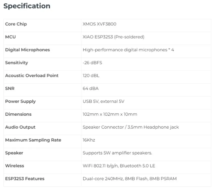Click the Power Supply label
The width and height of the screenshot is (215, 189).
click(x=20, y=101)
